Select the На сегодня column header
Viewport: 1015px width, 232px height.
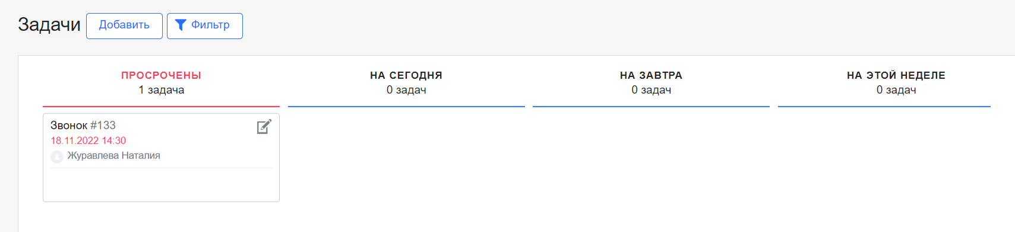pyautogui.click(x=406, y=75)
